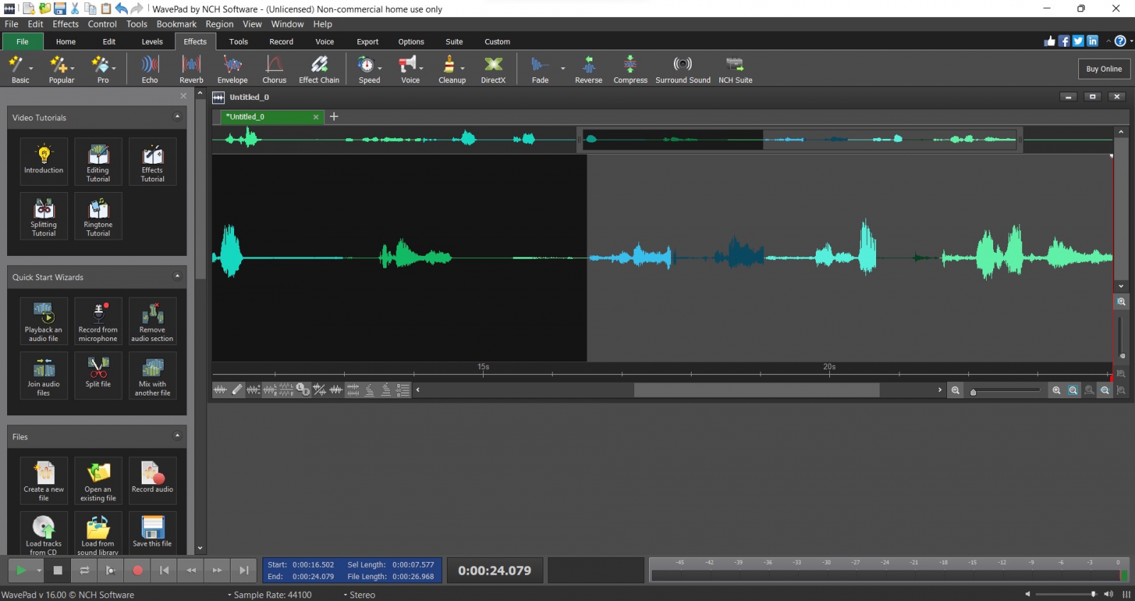1135x601 pixels.
Task: Switch to the Levels ribbon tab
Action: tap(152, 42)
